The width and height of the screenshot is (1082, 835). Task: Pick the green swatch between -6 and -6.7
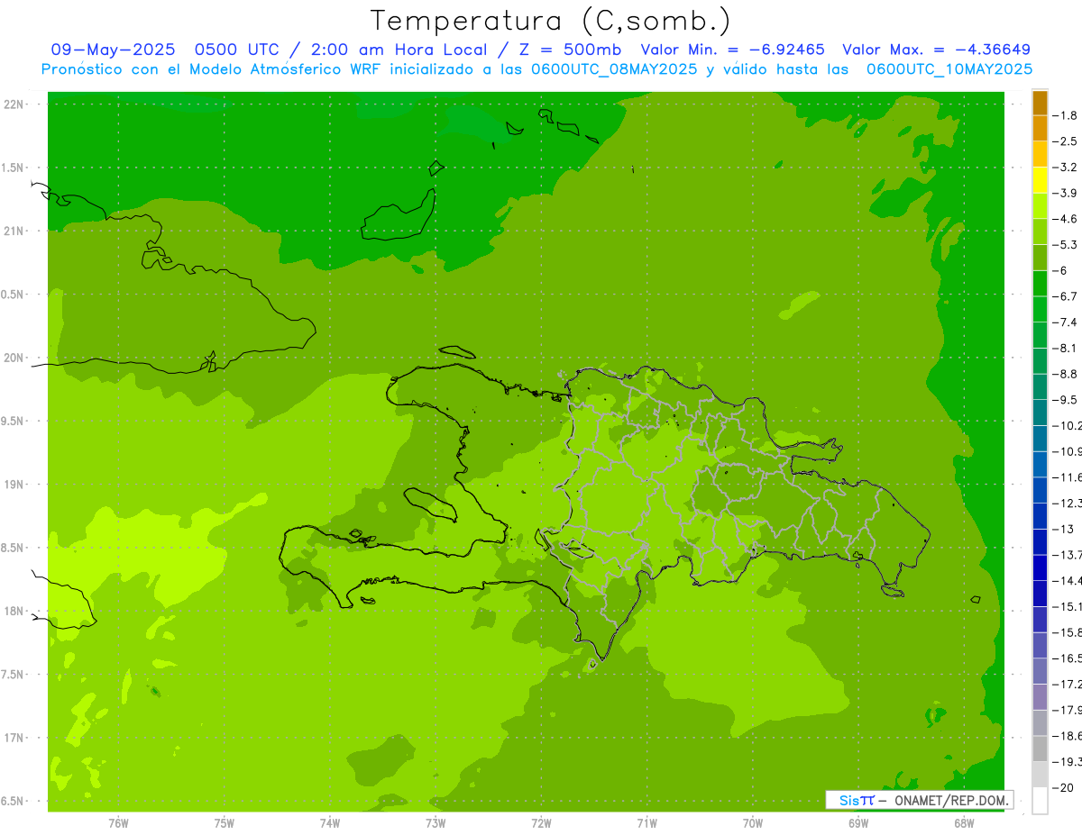1040,284
